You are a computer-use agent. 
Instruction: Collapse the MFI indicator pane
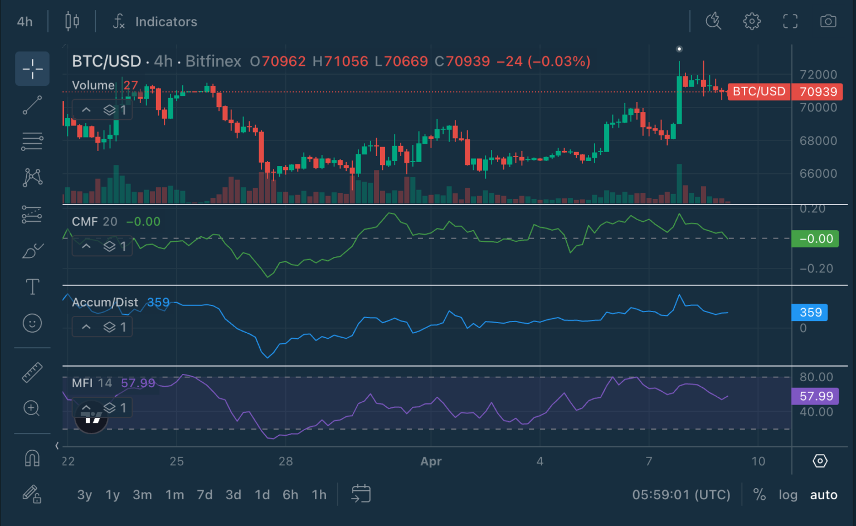(x=86, y=407)
